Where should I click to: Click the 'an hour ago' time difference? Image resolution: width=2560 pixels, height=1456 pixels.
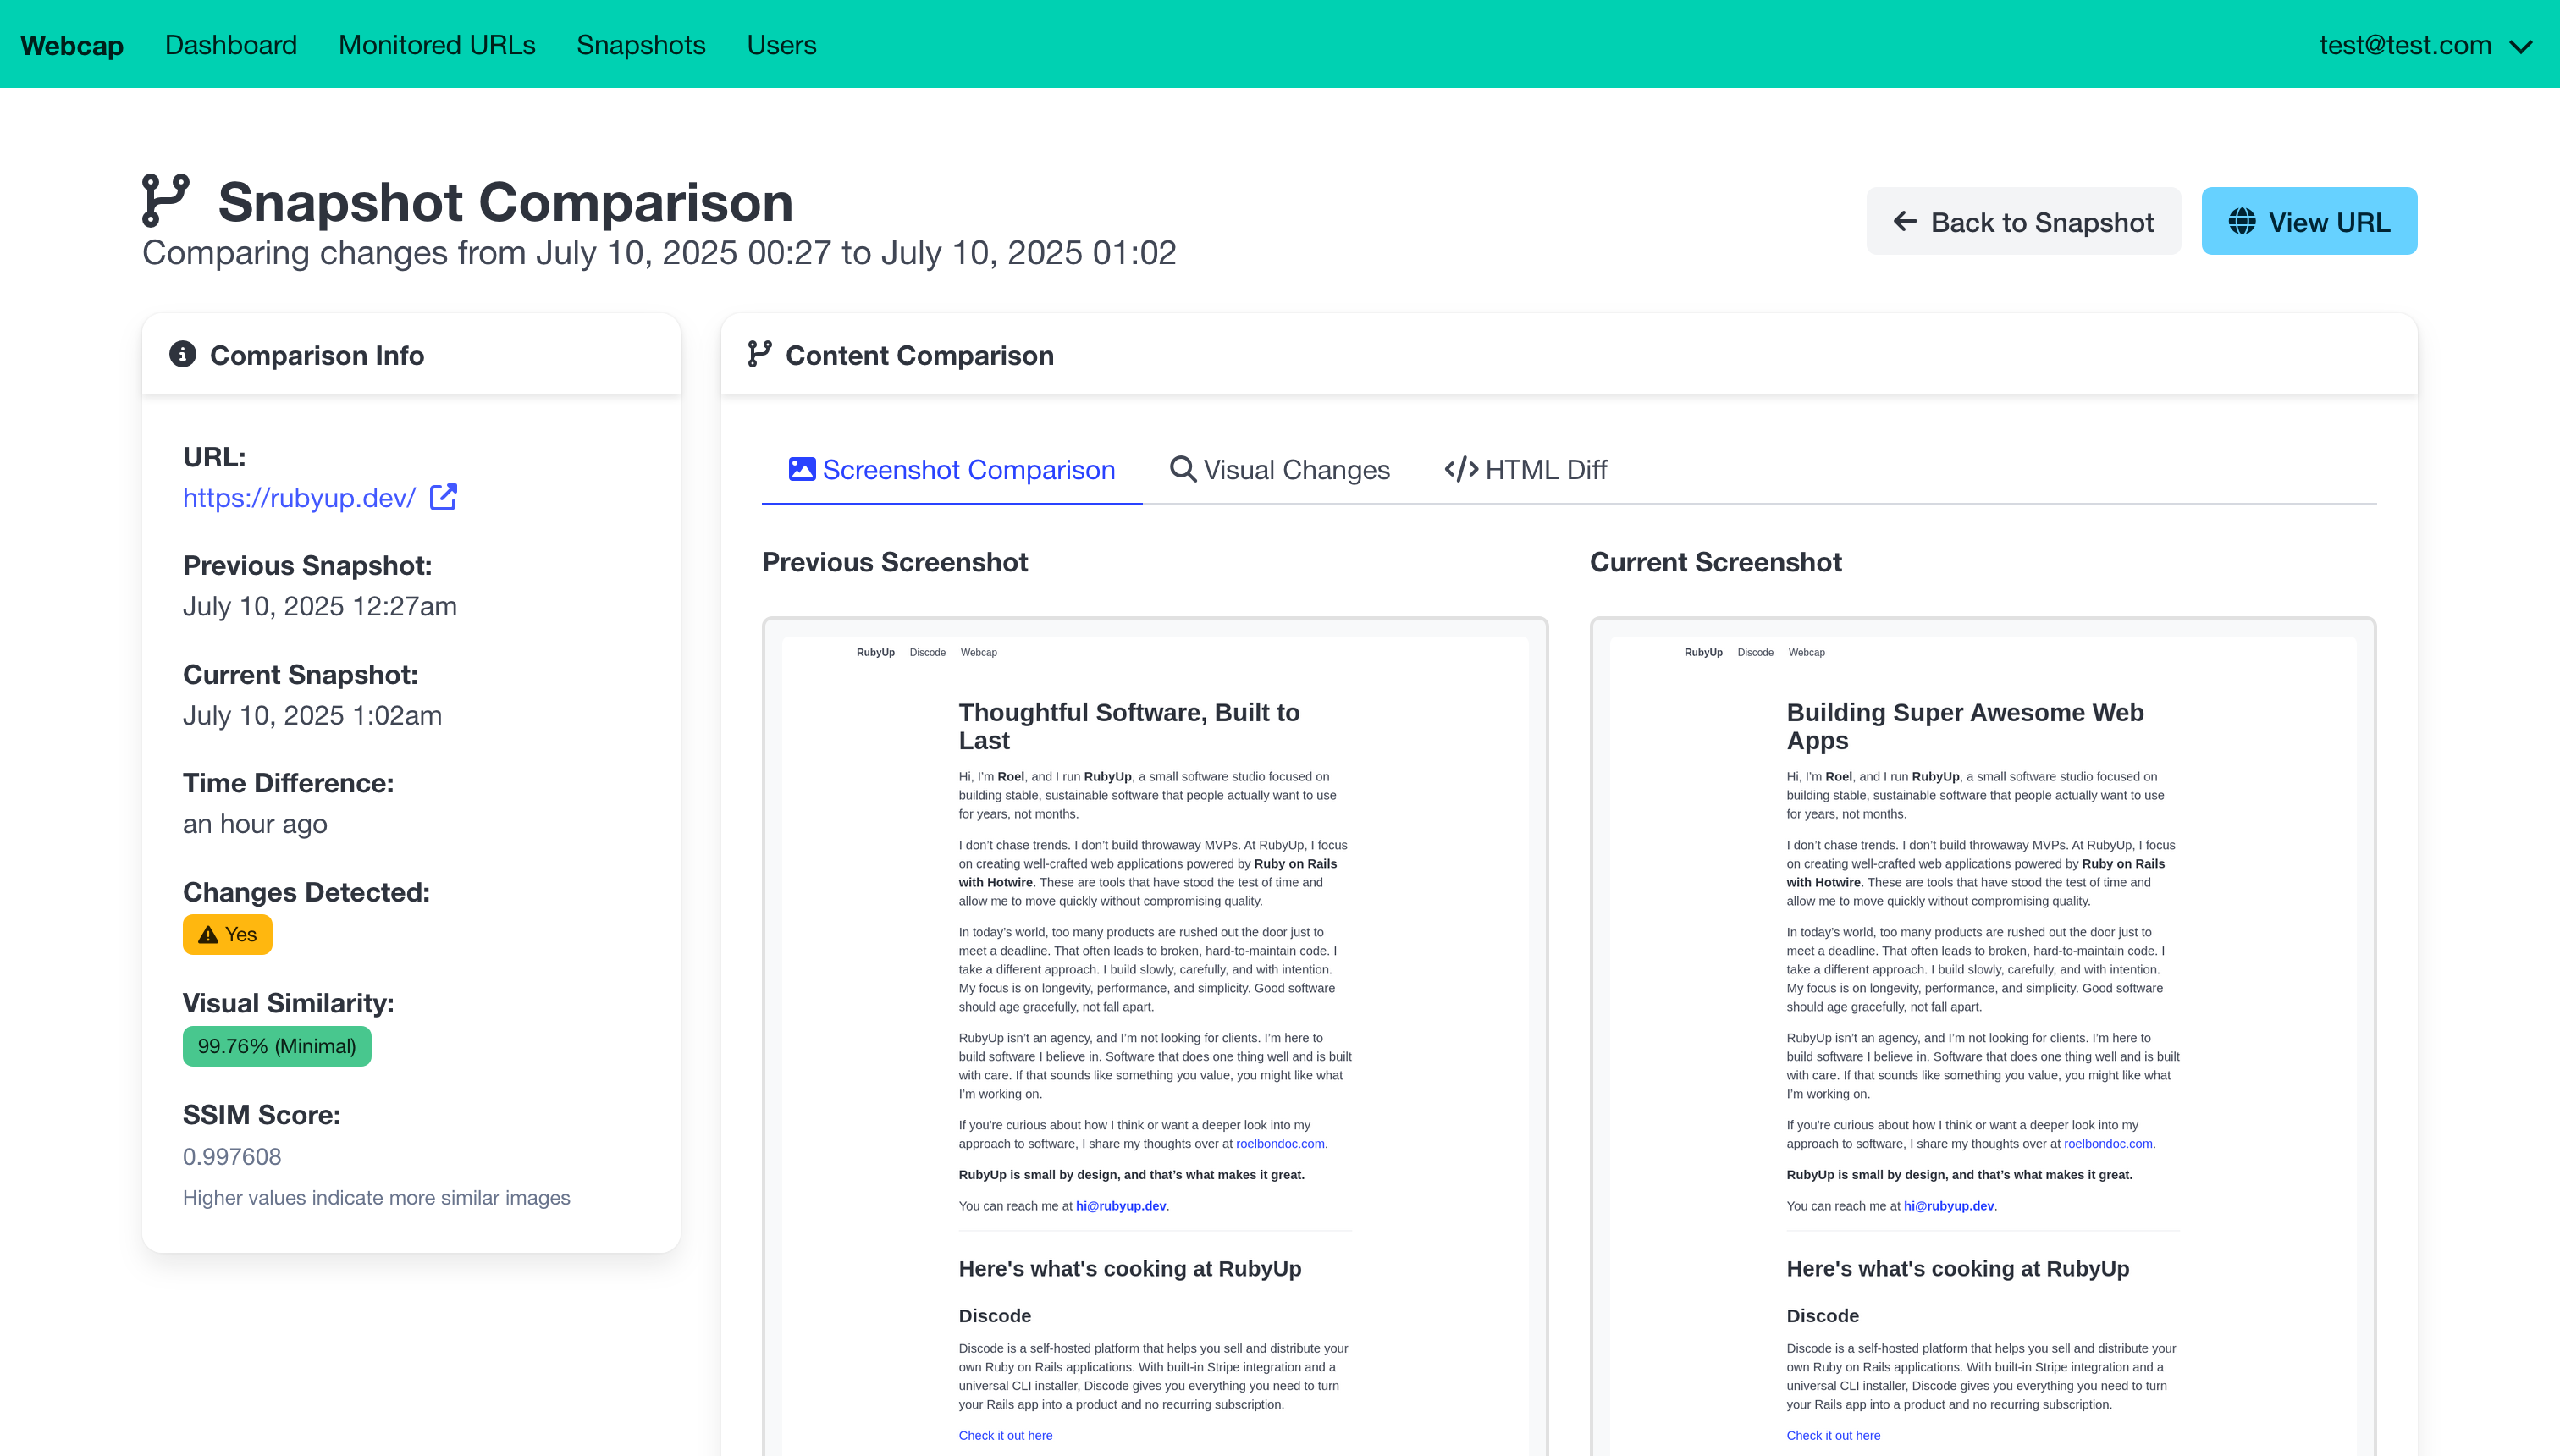pos(255,824)
